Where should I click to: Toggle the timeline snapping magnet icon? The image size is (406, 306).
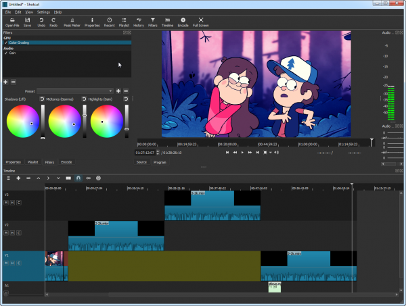pos(78,178)
